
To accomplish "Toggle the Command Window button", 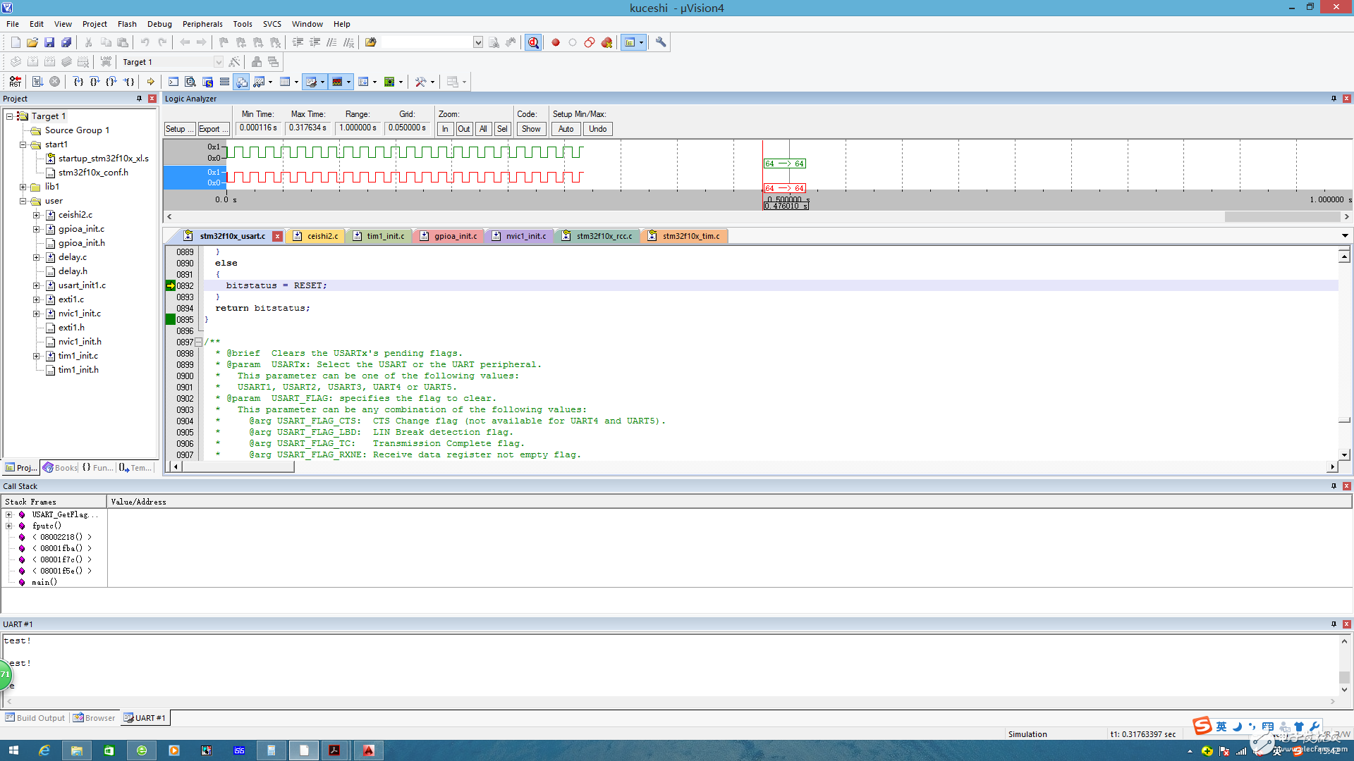I will tap(173, 82).
